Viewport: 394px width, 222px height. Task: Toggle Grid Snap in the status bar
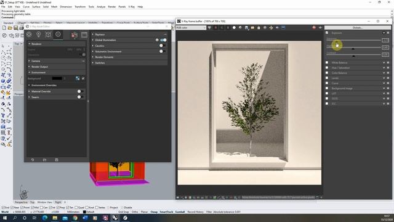coord(123,212)
